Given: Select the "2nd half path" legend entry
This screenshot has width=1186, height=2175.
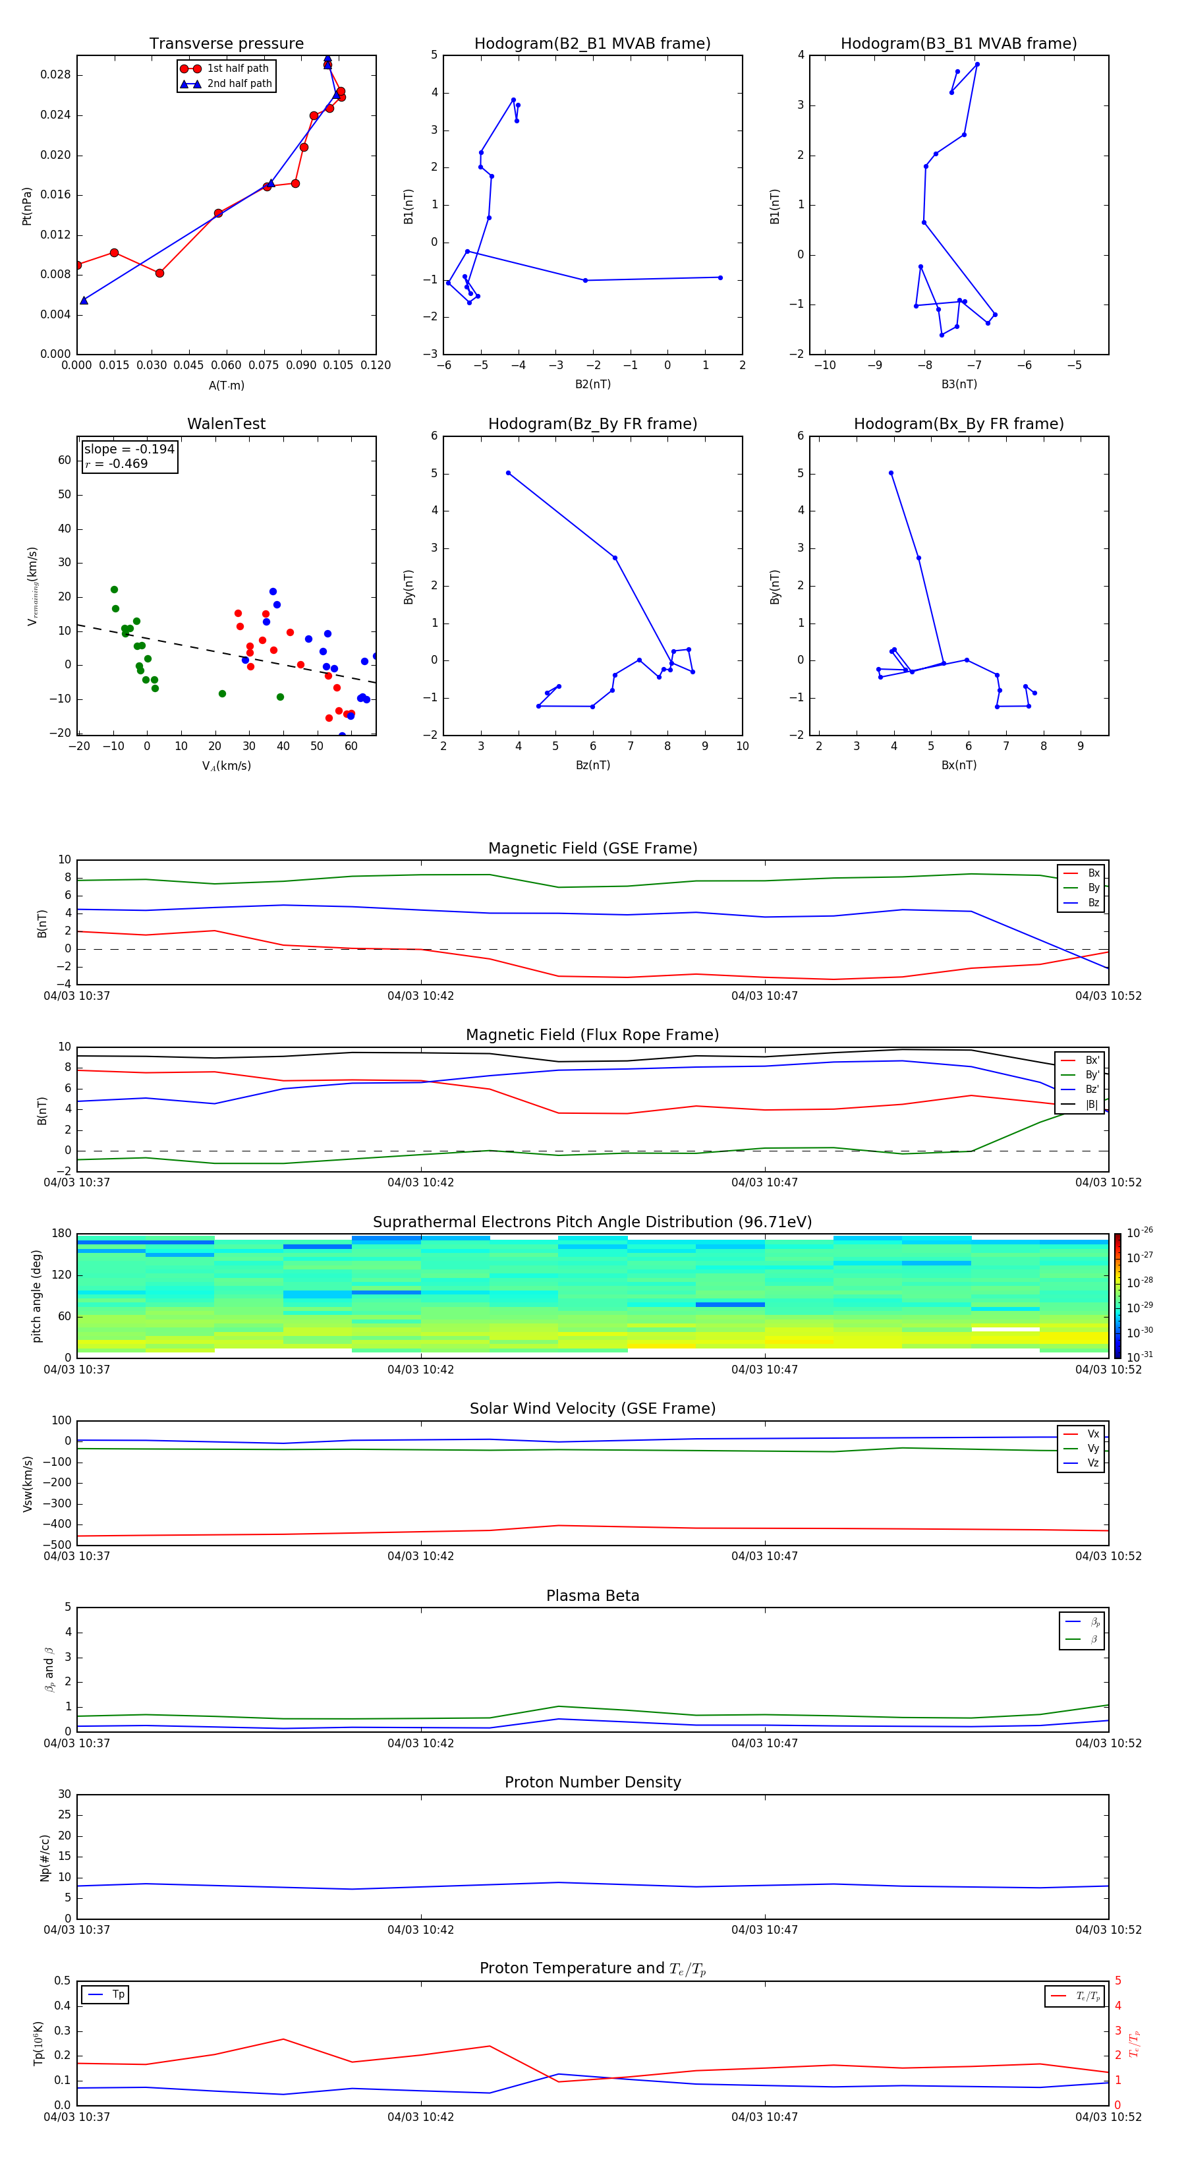Looking at the screenshot, I should click(x=225, y=84).
